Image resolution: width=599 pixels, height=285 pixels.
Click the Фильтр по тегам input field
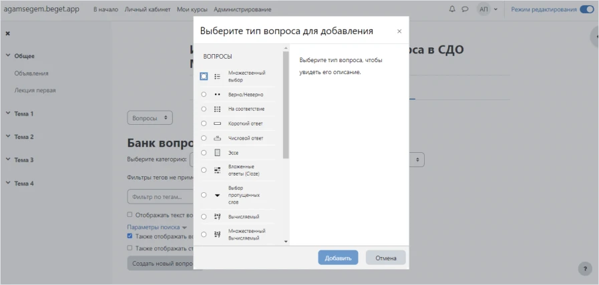[x=161, y=197]
